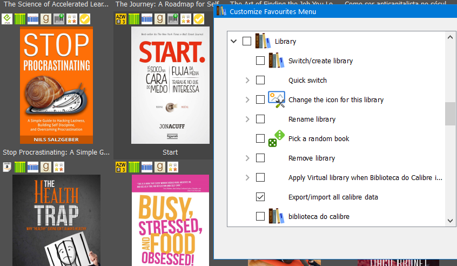457x266 pixels.
Task: Click the EPUB format emblem above Stop Procrastinating
Action: [x=7, y=19]
